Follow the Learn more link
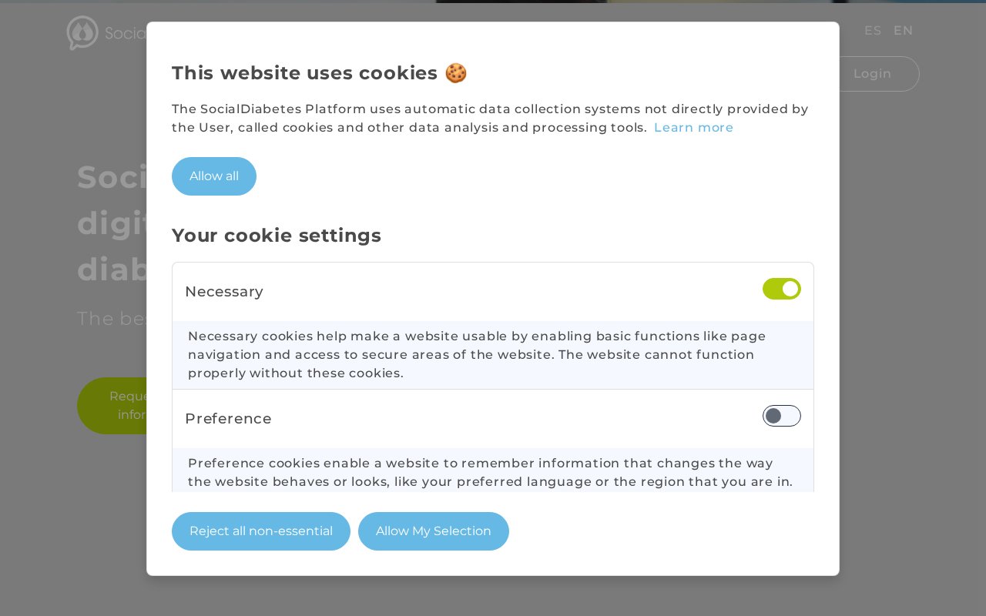 pos(693,128)
